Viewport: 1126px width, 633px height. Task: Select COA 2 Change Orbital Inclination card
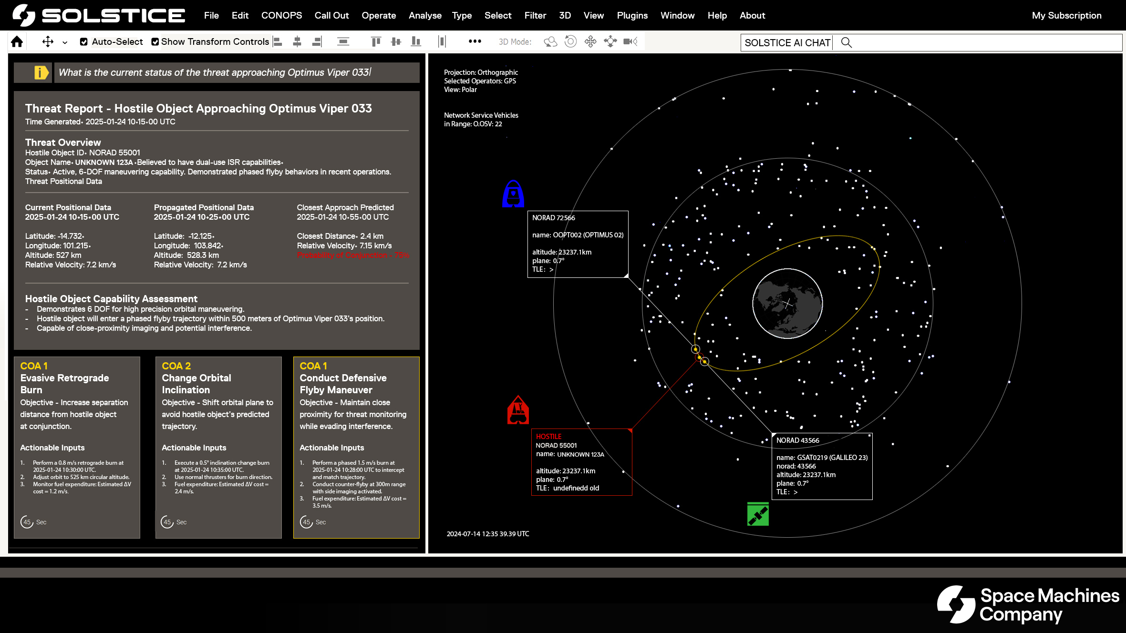coord(218,447)
